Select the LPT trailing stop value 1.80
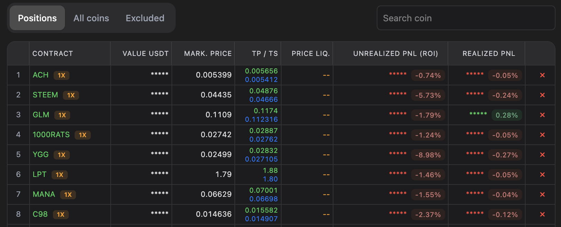This screenshot has width=561, height=227. 270,179
